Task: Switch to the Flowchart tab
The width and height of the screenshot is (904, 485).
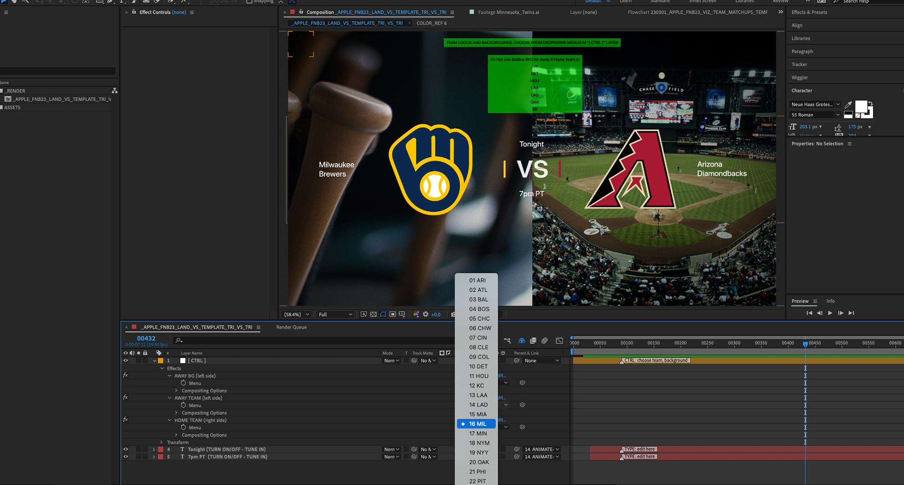Action: point(697,12)
